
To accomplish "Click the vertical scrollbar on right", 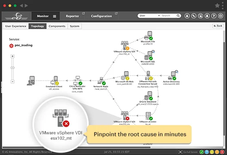I will 224,89.
